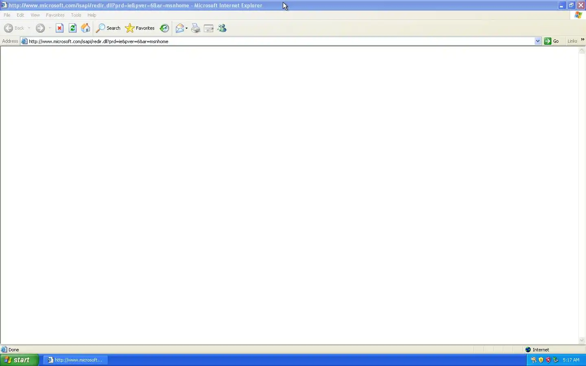Click the network connection tray icon
The image size is (586, 366).
pyautogui.click(x=555, y=360)
